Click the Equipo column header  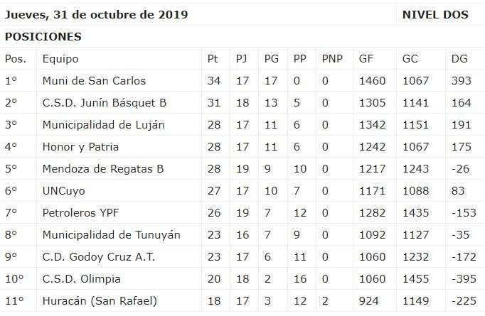click(x=60, y=59)
